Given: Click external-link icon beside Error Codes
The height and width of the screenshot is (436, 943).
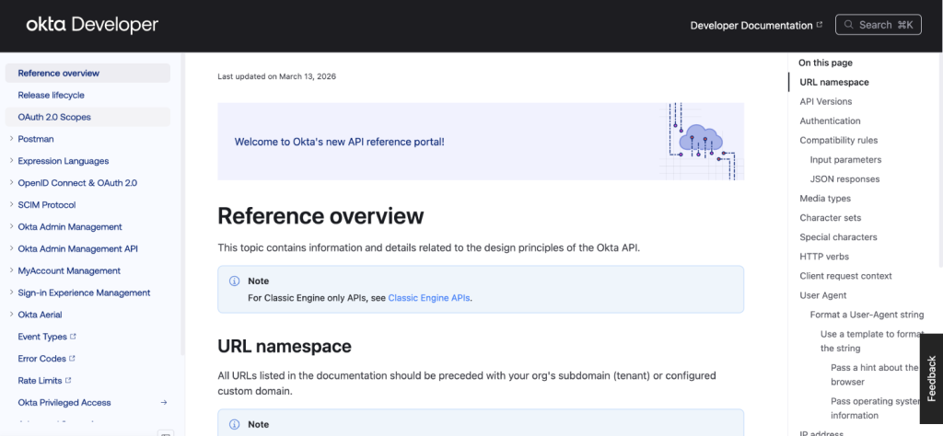Looking at the screenshot, I should tap(72, 359).
